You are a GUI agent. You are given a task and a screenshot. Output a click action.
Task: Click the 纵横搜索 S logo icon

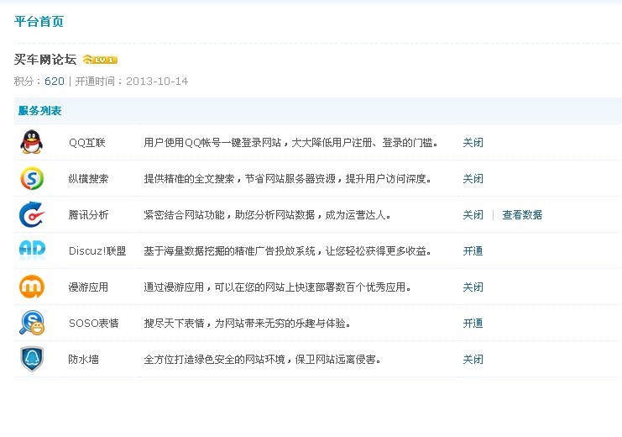point(32,178)
